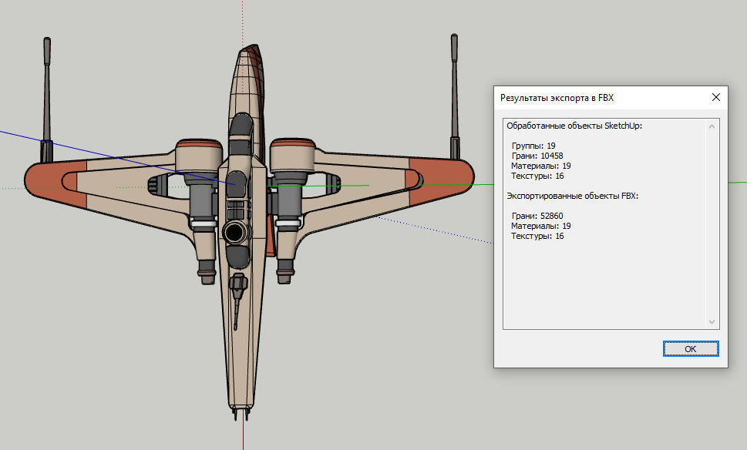Click the 'Грани: 10458' line
The height and width of the screenshot is (450, 747).
pyautogui.click(x=537, y=156)
